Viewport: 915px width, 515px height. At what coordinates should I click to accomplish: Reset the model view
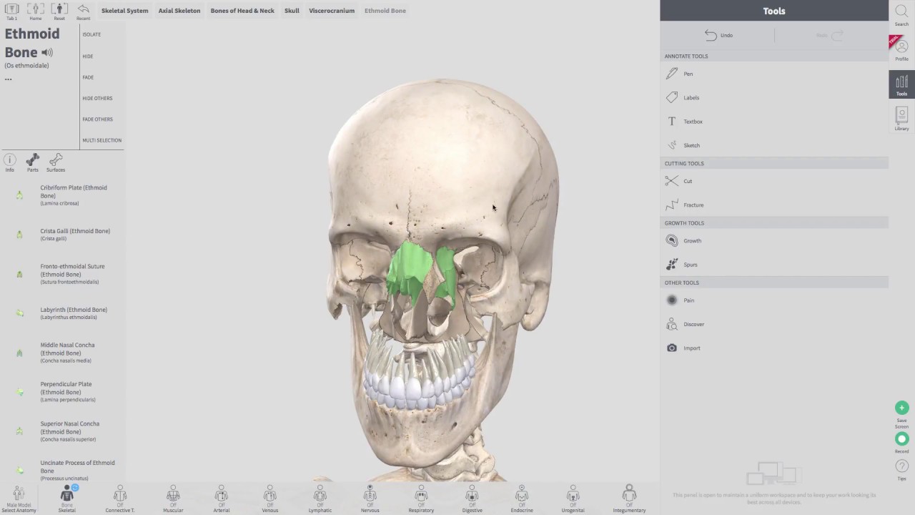coord(59,11)
